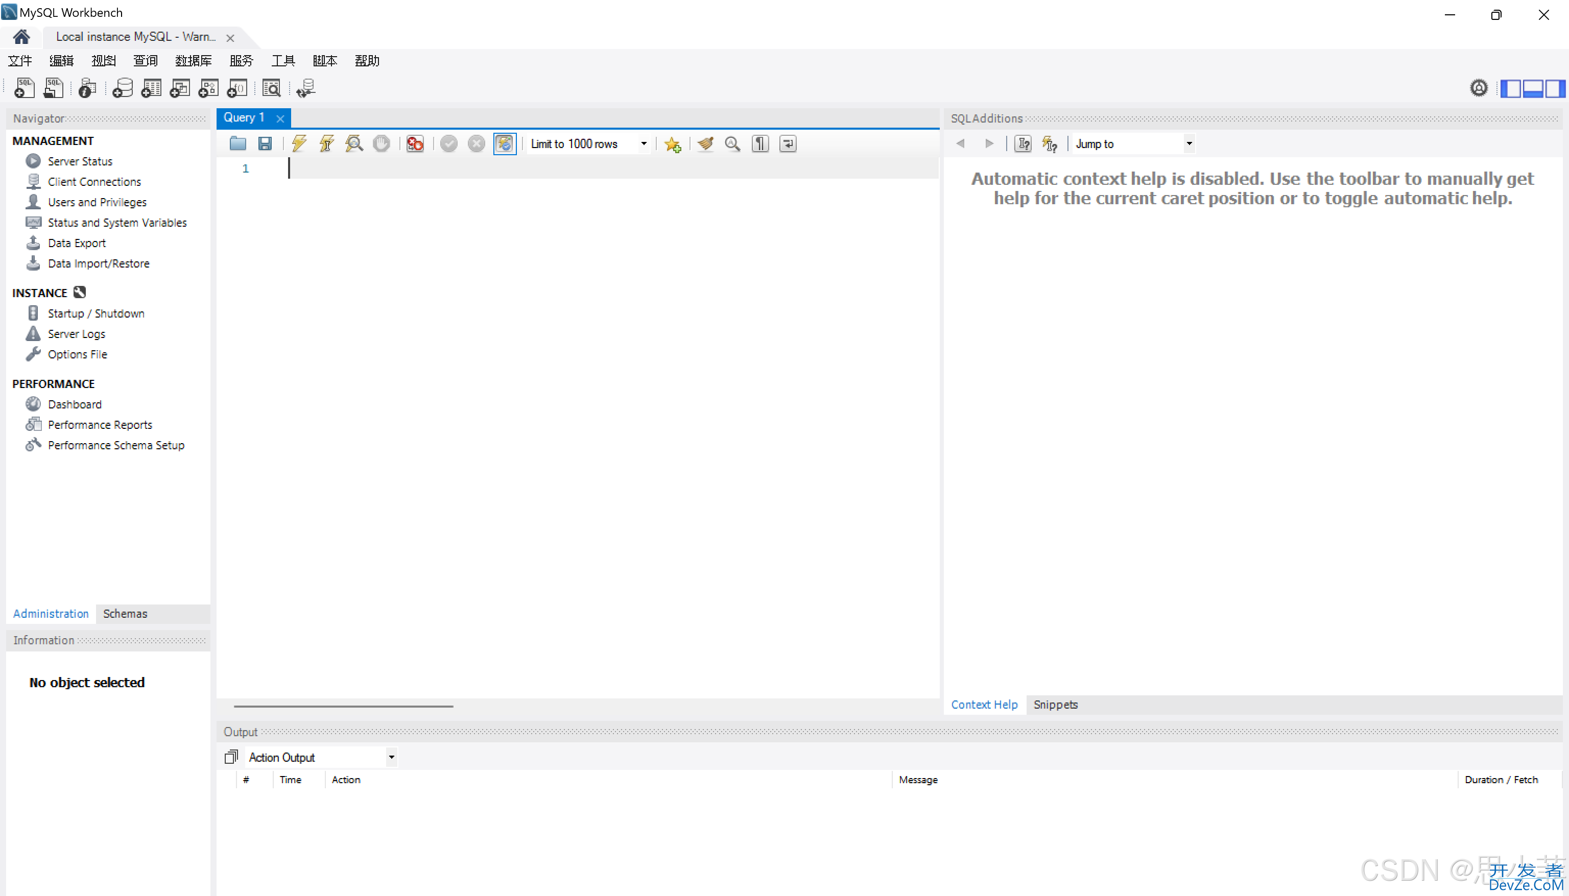Show find panel magnifier icon

[732, 143]
